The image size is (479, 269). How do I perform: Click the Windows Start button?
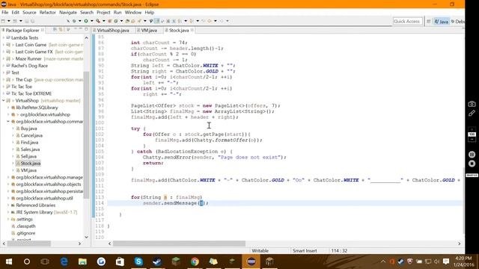9,262
